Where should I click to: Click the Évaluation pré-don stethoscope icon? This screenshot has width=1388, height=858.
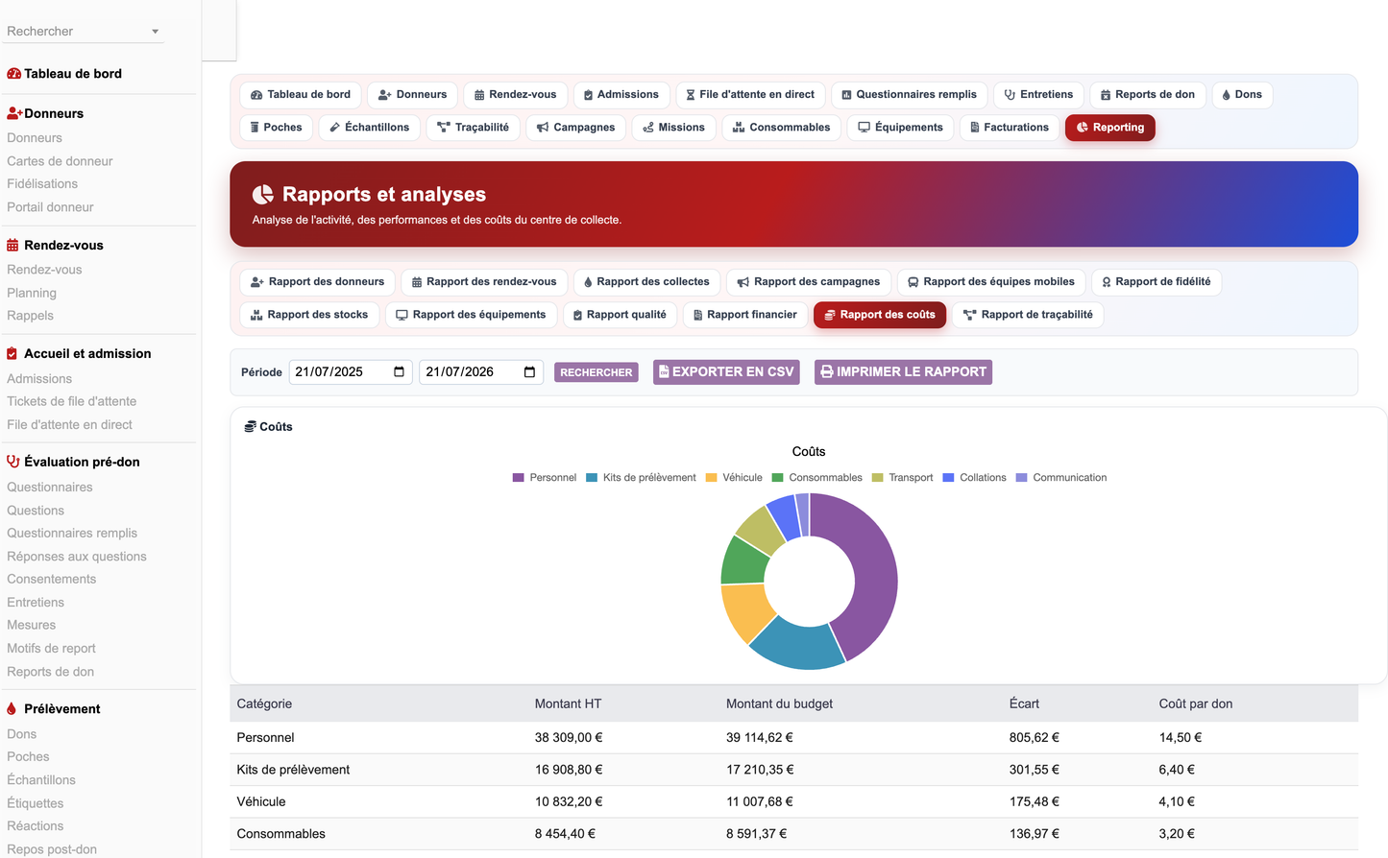pyautogui.click(x=12, y=462)
